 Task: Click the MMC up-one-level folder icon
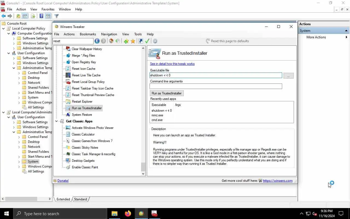(x=18, y=16)
